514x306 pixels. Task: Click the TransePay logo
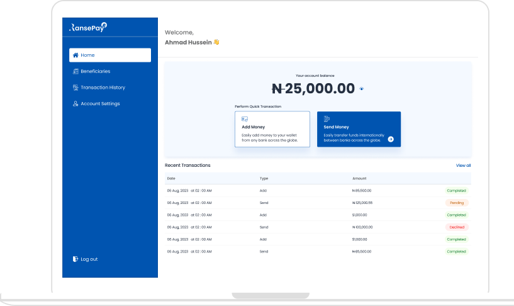(89, 26)
